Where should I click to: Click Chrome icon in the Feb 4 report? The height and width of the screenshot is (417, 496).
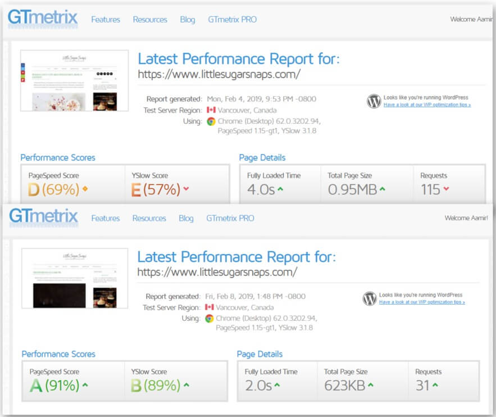pos(211,121)
